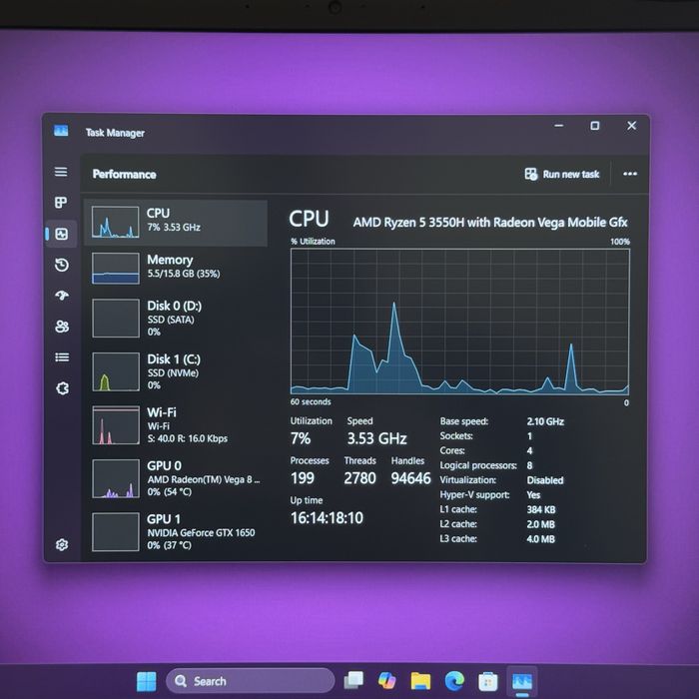Click the Processes count 199
This screenshot has width=699, height=699.
click(303, 478)
